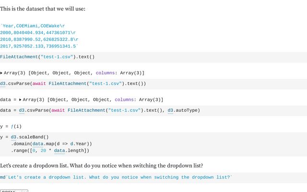Image resolution: width=307 pixels, height=192 pixels.
Task: Expand the data = Array(3) inspector triangle
Action: pos(20,100)
